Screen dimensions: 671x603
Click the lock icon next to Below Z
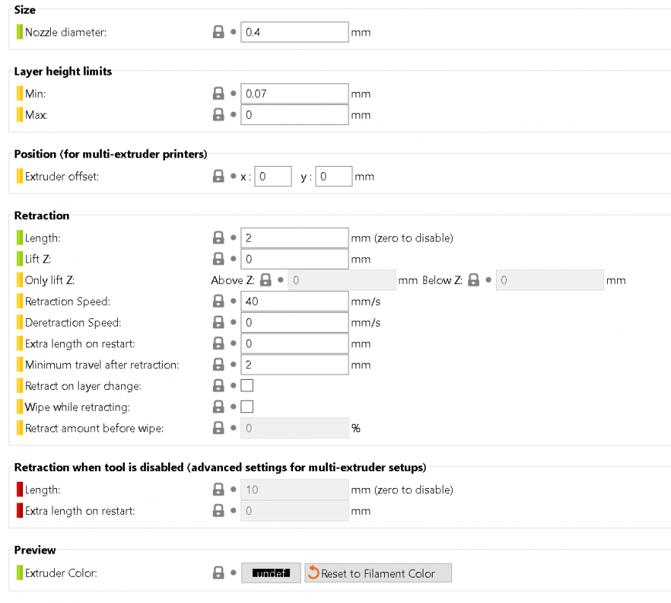(x=474, y=280)
